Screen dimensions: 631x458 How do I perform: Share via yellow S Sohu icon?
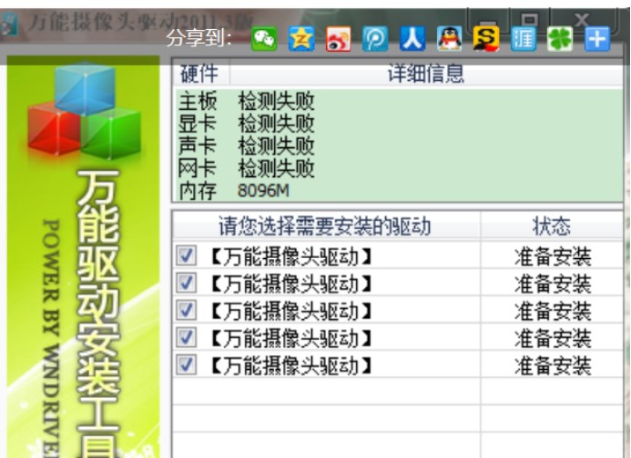(x=486, y=39)
